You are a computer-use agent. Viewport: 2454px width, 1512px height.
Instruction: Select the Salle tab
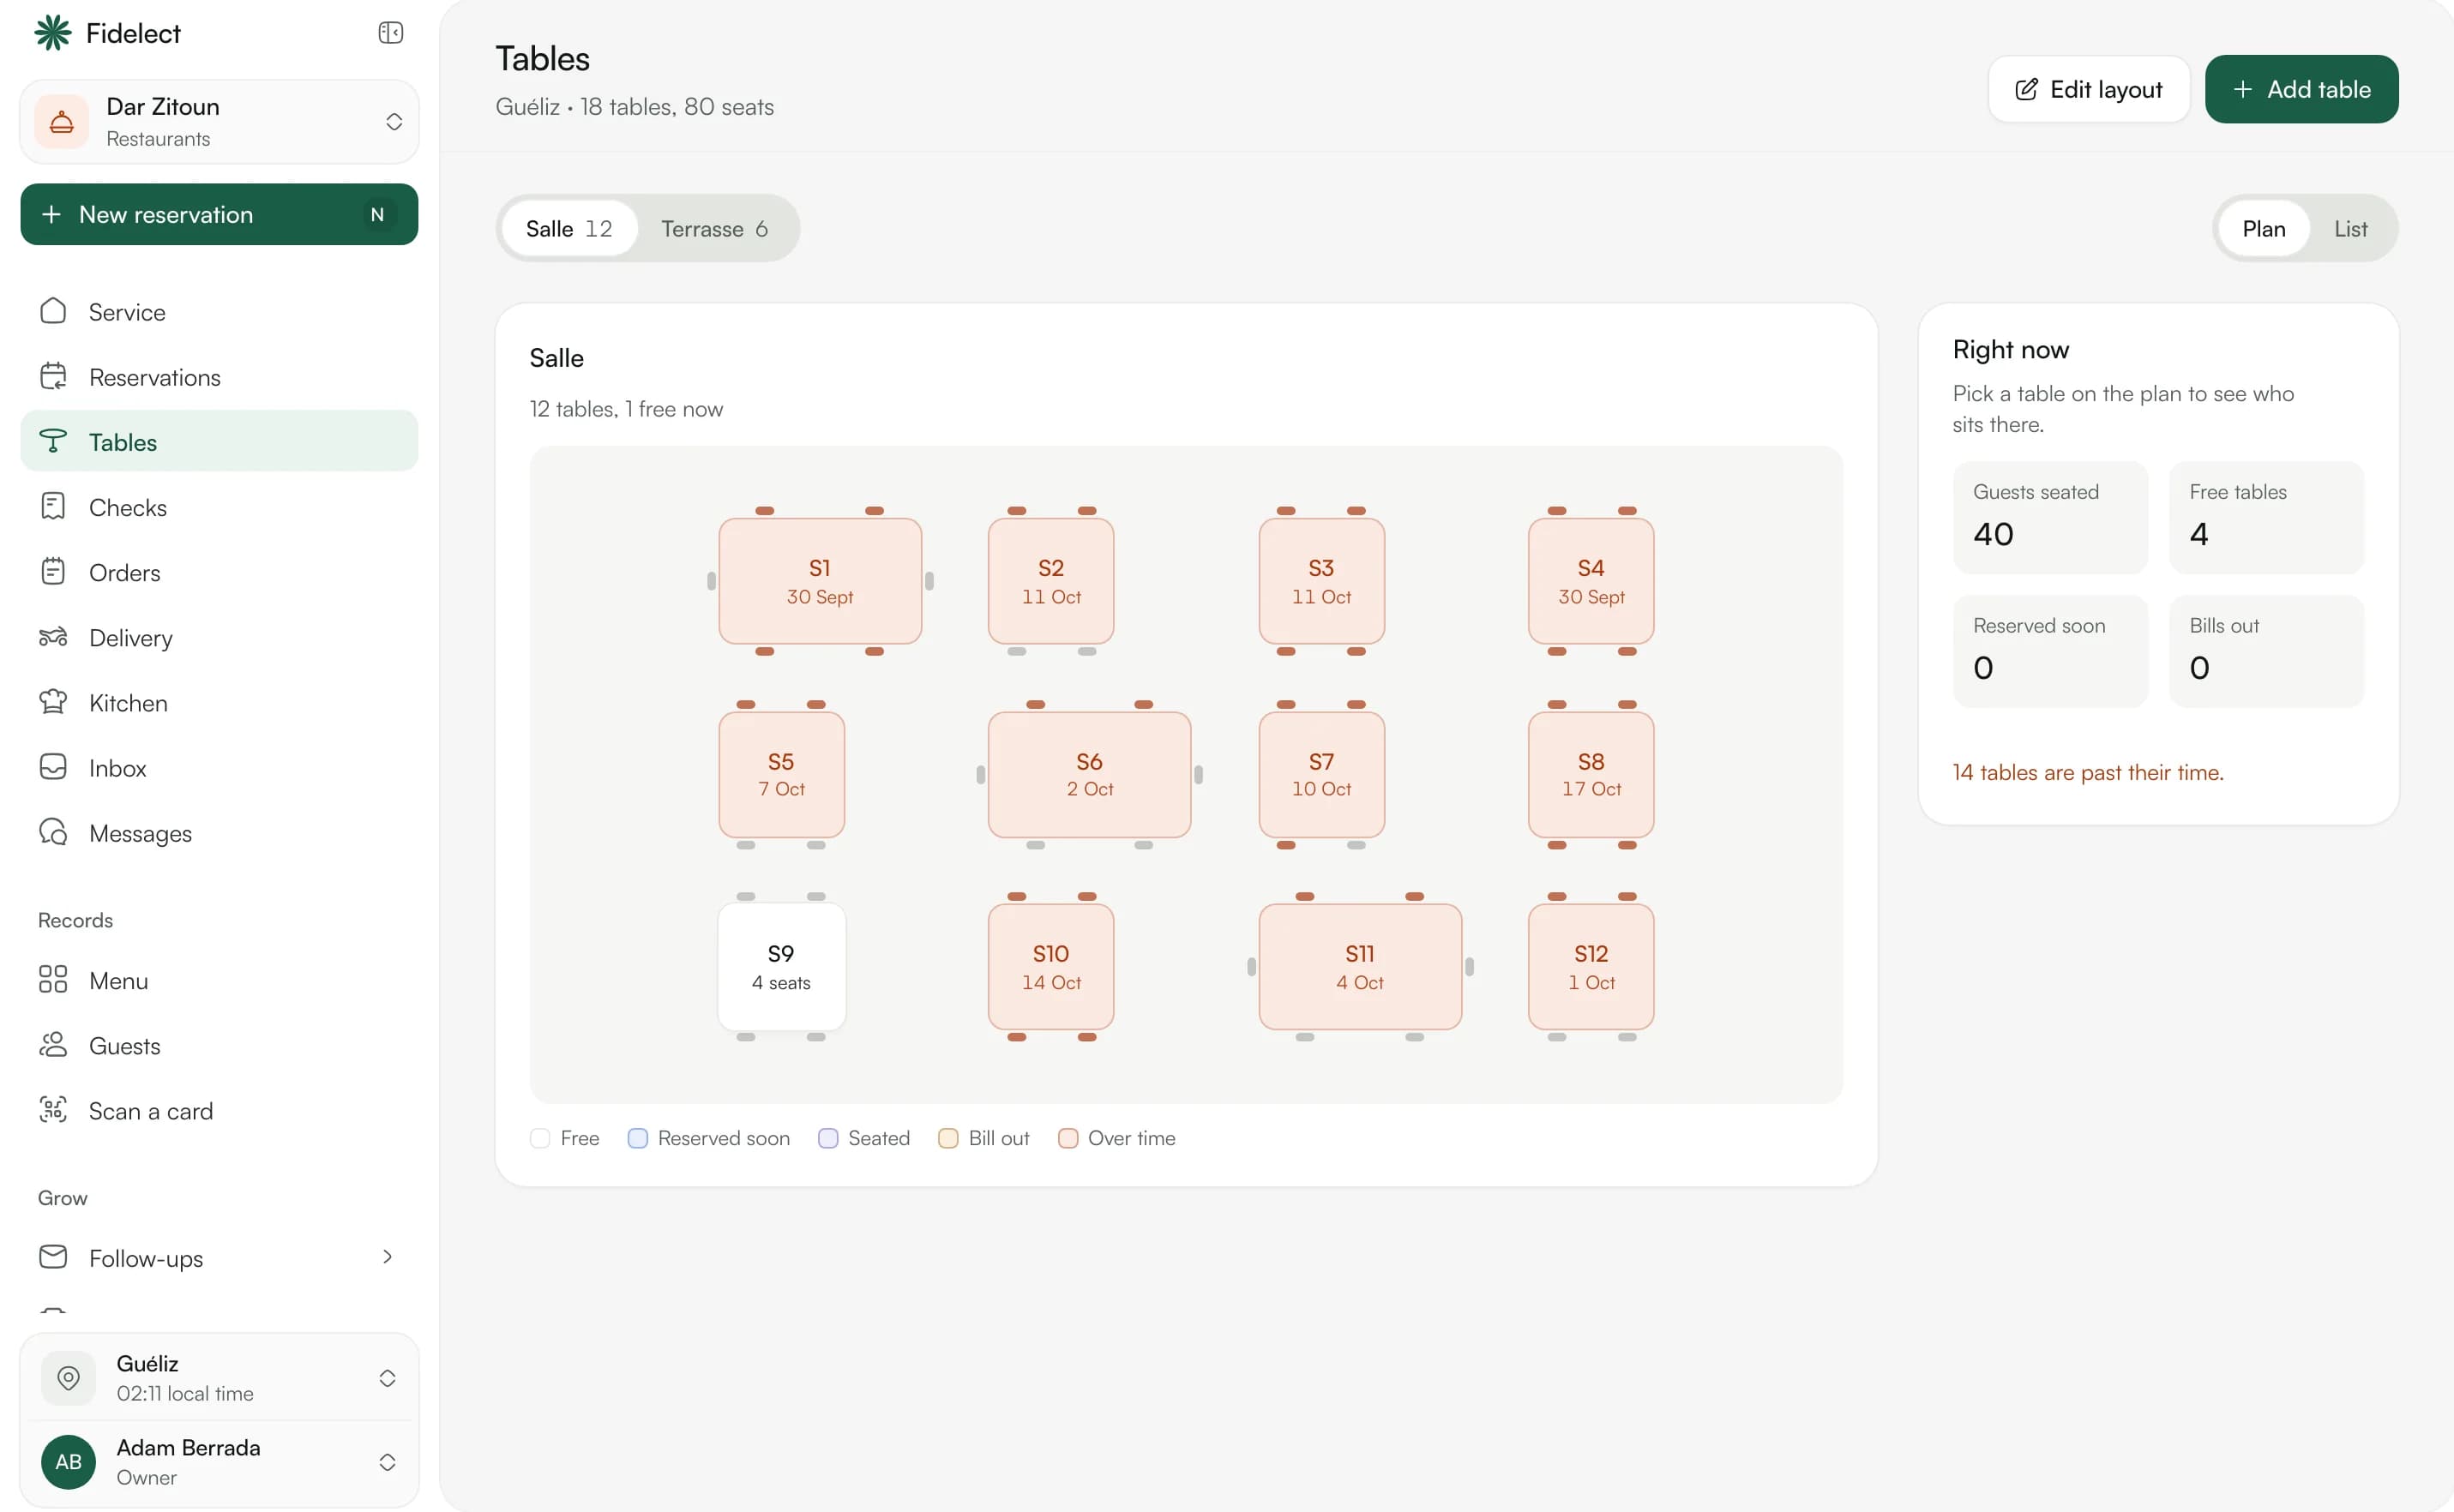coord(568,228)
